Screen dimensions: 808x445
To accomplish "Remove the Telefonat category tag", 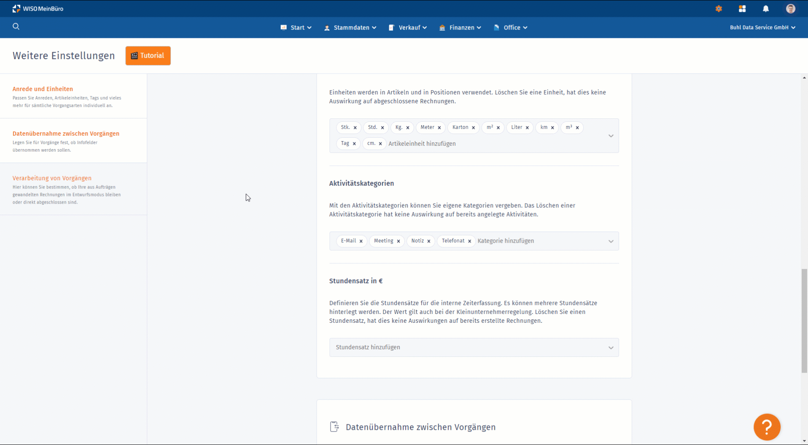I will [x=469, y=241].
